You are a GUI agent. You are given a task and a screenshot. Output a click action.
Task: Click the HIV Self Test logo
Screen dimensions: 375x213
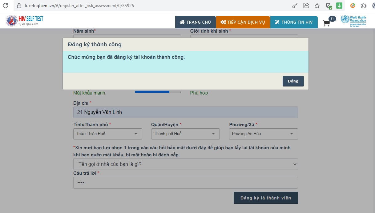(25, 21)
